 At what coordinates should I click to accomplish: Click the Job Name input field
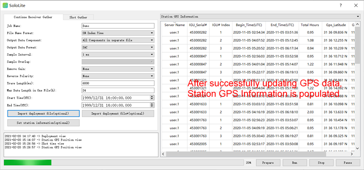tap(118, 26)
